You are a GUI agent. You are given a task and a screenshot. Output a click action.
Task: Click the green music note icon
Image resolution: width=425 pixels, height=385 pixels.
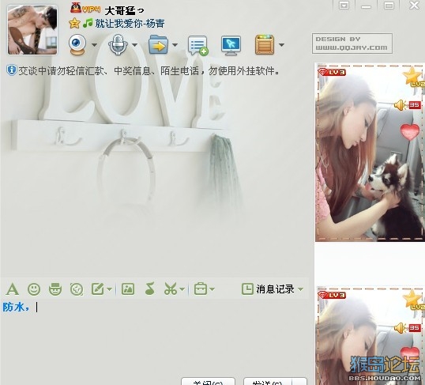pyautogui.click(x=88, y=24)
